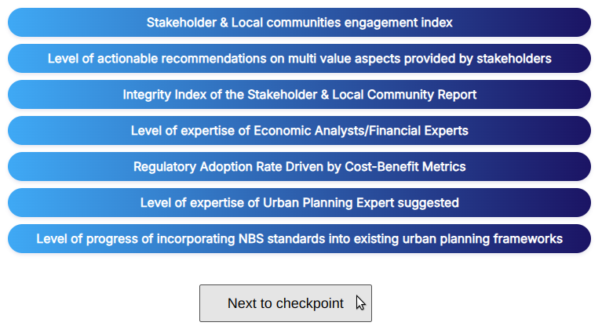Viewport: 602px width, 326px height.
Task: Click Level of expertise of Urban Planning Expert
Action: (x=299, y=202)
